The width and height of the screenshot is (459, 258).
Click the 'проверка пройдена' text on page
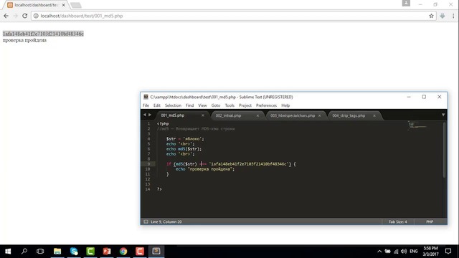coord(24,40)
